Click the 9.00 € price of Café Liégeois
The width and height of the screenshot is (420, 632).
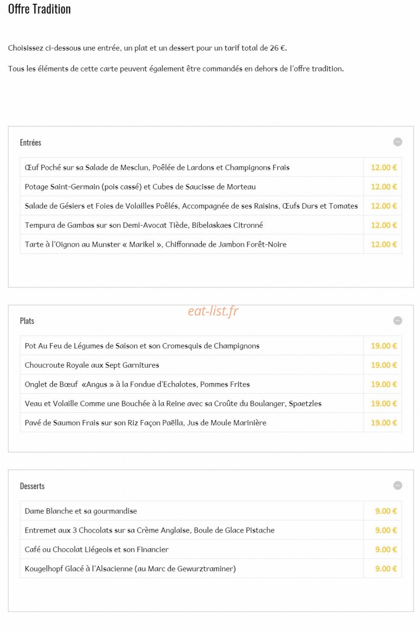coord(386,549)
